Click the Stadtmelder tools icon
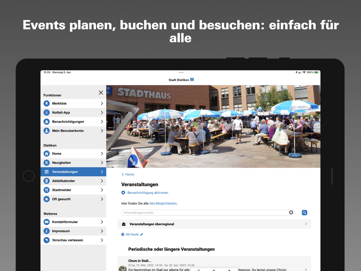 pos(47,190)
